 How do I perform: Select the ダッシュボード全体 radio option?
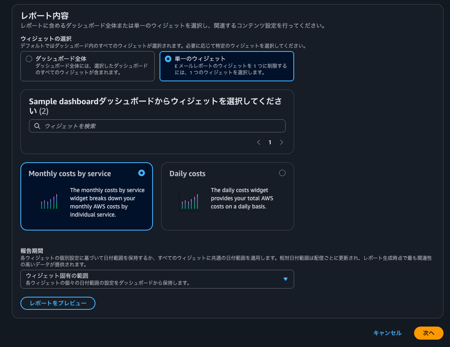coord(29,58)
